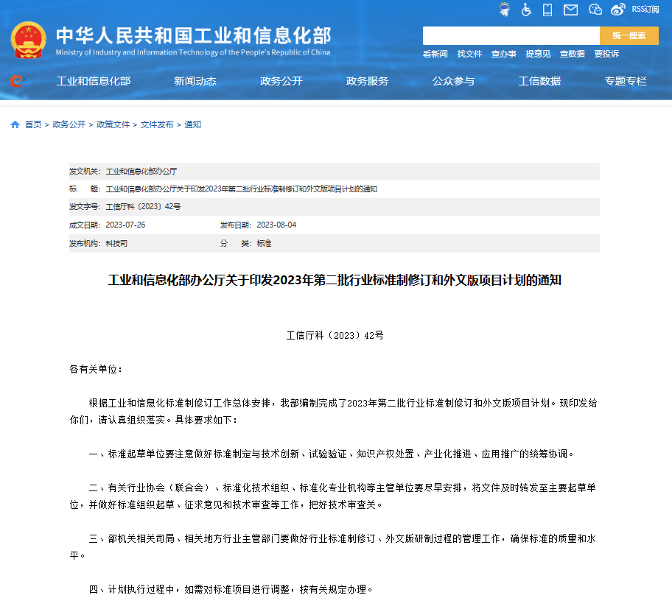Go to 通知 in breadcrumb

pyautogui.click(x=192, y=124)
